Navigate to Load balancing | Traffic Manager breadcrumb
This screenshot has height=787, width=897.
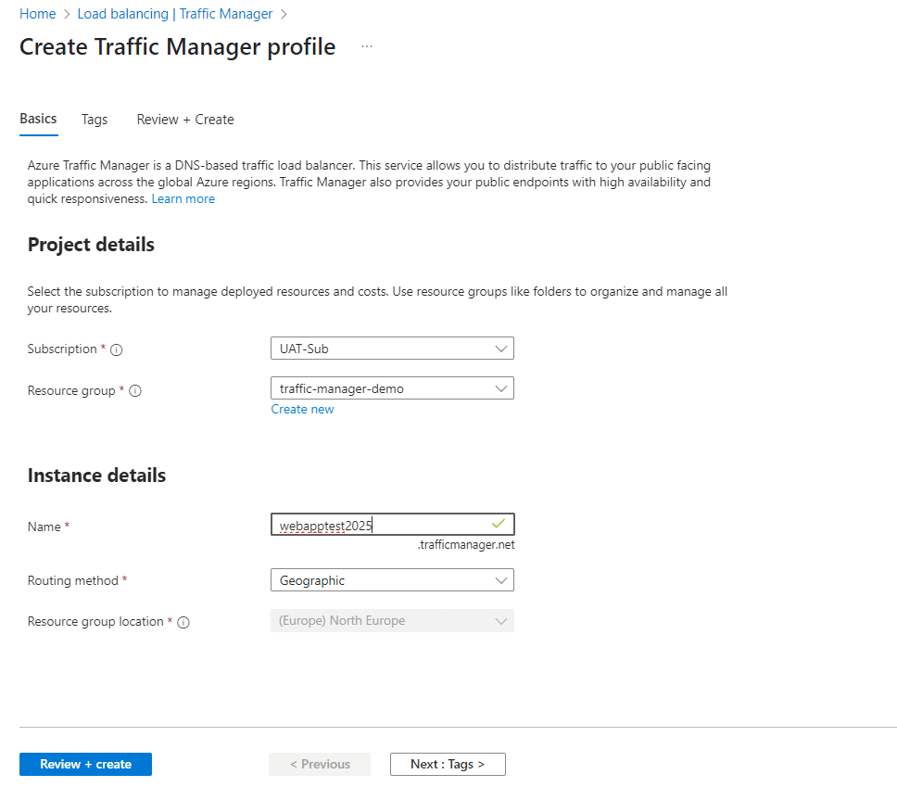(175, 14)
